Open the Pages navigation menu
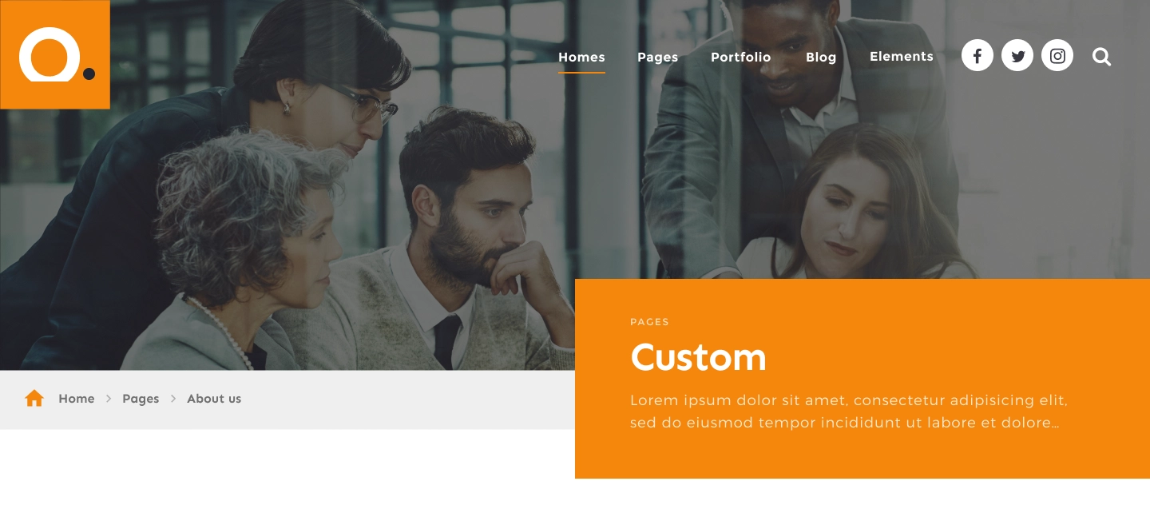The height and width of the screenshot is (505, 1150). click(x=657, y=58)
